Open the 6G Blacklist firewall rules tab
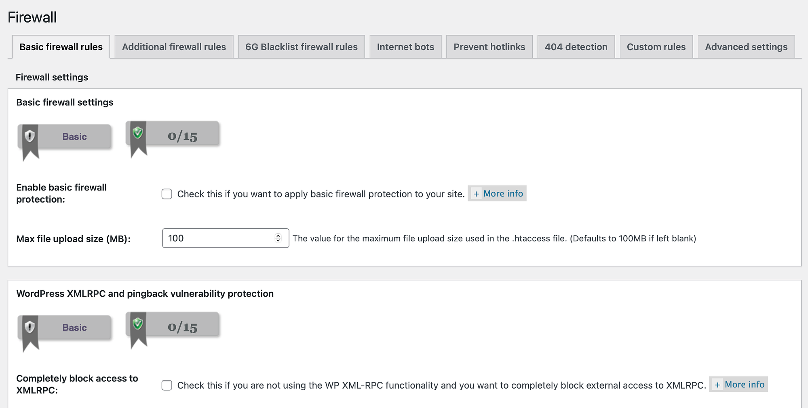 pyautogui.click(x=301, y=47)
